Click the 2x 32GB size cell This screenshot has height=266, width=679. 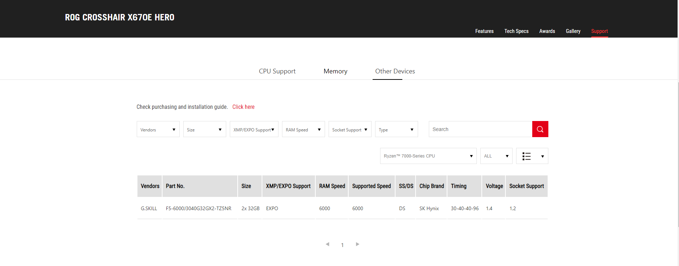[x=251, y=208]
